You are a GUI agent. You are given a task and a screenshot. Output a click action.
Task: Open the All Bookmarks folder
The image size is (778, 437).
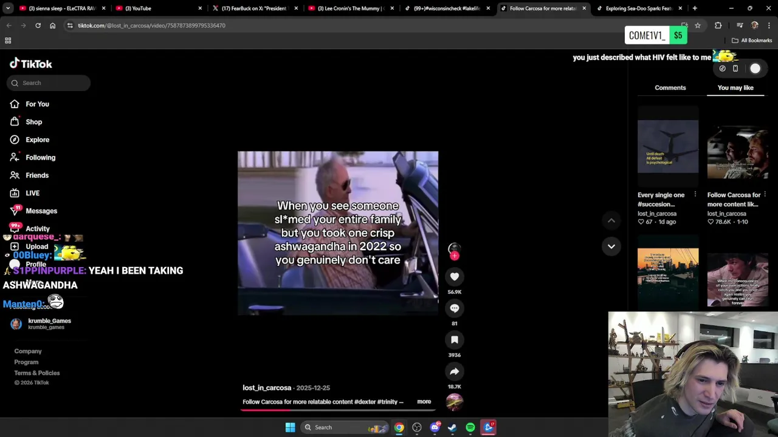pyautogui.click(x=752, y=41)
